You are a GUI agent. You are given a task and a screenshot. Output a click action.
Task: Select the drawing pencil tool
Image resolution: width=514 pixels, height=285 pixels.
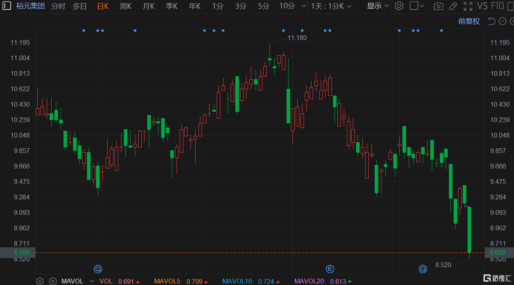click(453, 6)
